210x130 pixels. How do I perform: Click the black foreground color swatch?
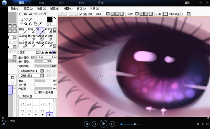coord(50,20)
